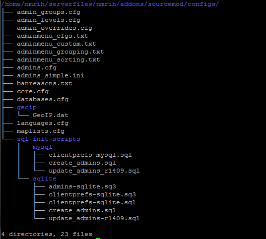This screenshot has width=266, height=239.
Task: Click the banreasons.txt file name
Action: pyautogui.click(x=45, y=84)
